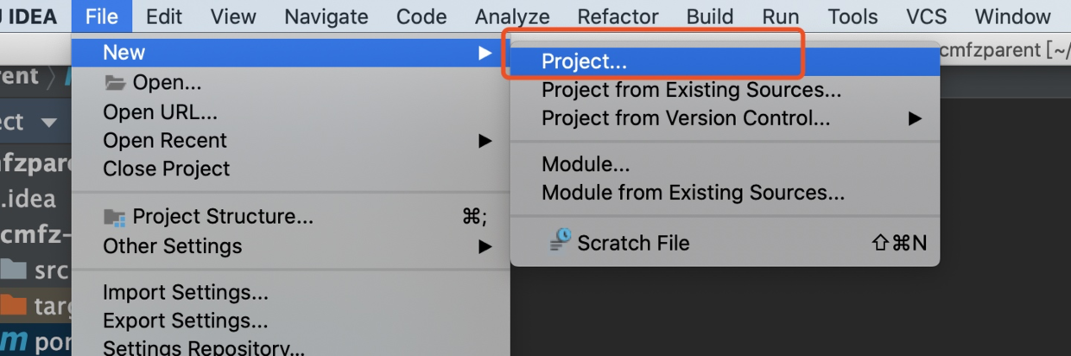Expand the Open Recent submenu arrow

point(485,141)
